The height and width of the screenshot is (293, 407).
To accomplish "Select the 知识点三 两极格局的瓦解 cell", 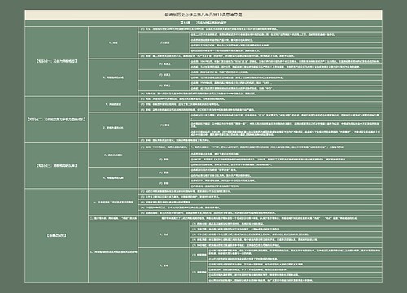I will click(56, 165).
